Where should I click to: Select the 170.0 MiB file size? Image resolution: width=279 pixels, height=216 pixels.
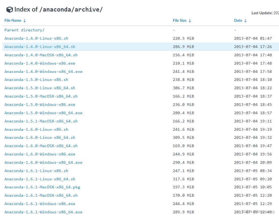click(x=183, y=195)
